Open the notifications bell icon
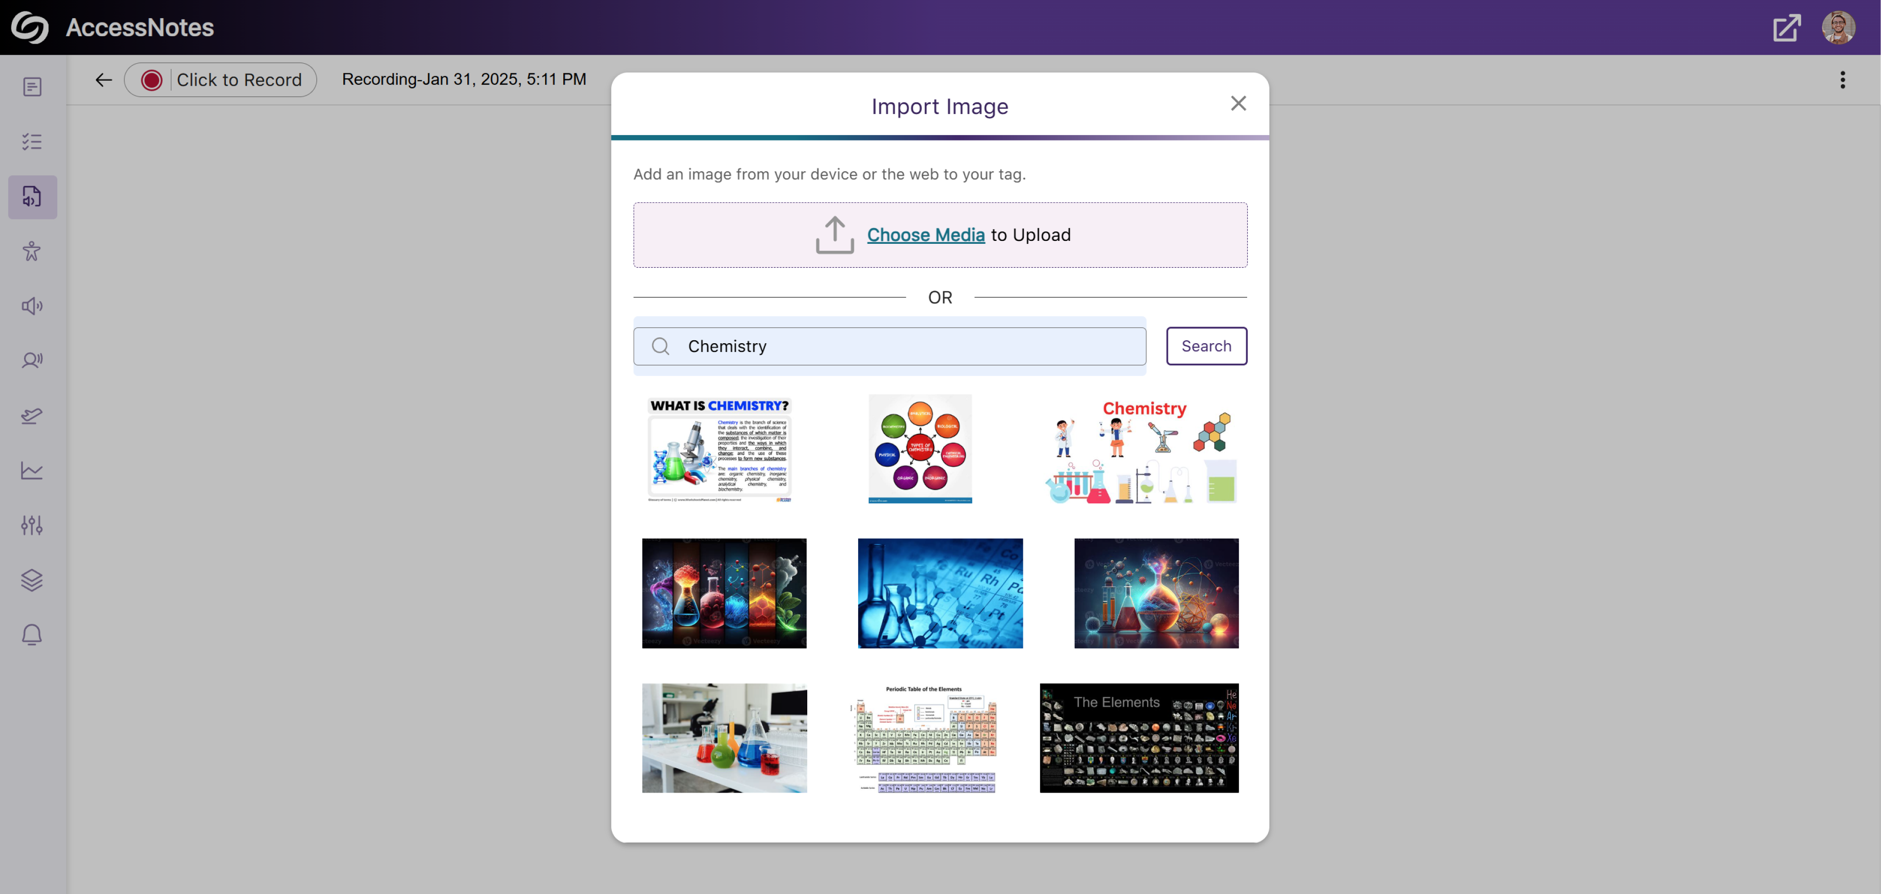The image size is (1881, 894). pyautogui.click(x=32, y=635)
